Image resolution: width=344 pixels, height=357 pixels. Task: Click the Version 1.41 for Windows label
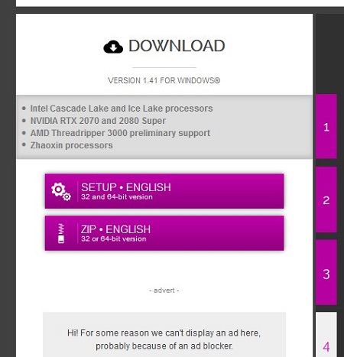pyautogui.click(x=164, y=80)
